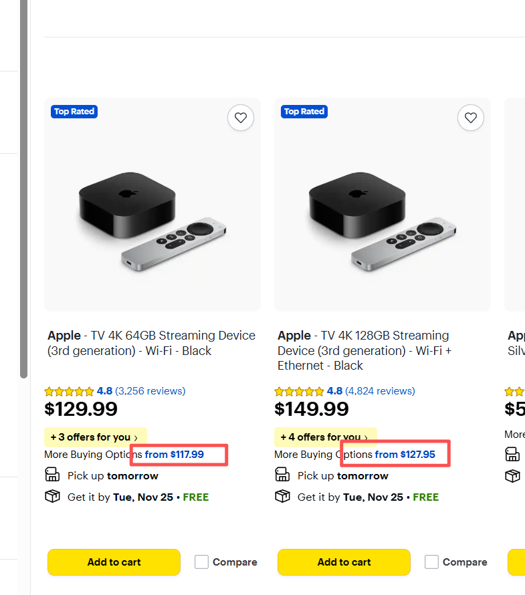Screen dimensions: 525x595
Task: Open the 3,256 reviews link
Action: coord(150,391)
